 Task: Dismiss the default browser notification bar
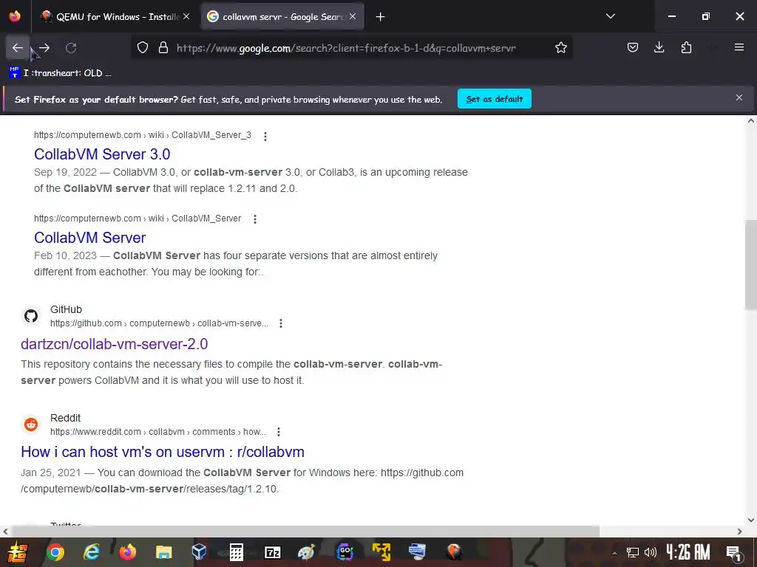pos(739,98)
